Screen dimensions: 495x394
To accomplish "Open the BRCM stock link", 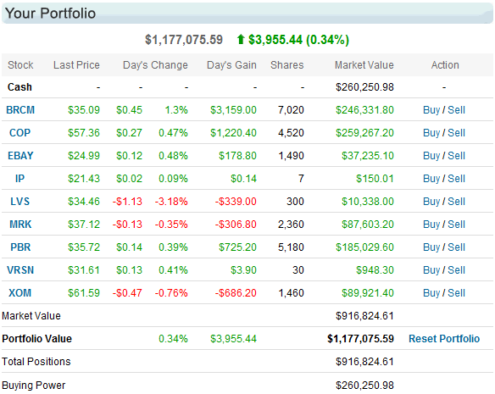I will (x=20, y=110).
